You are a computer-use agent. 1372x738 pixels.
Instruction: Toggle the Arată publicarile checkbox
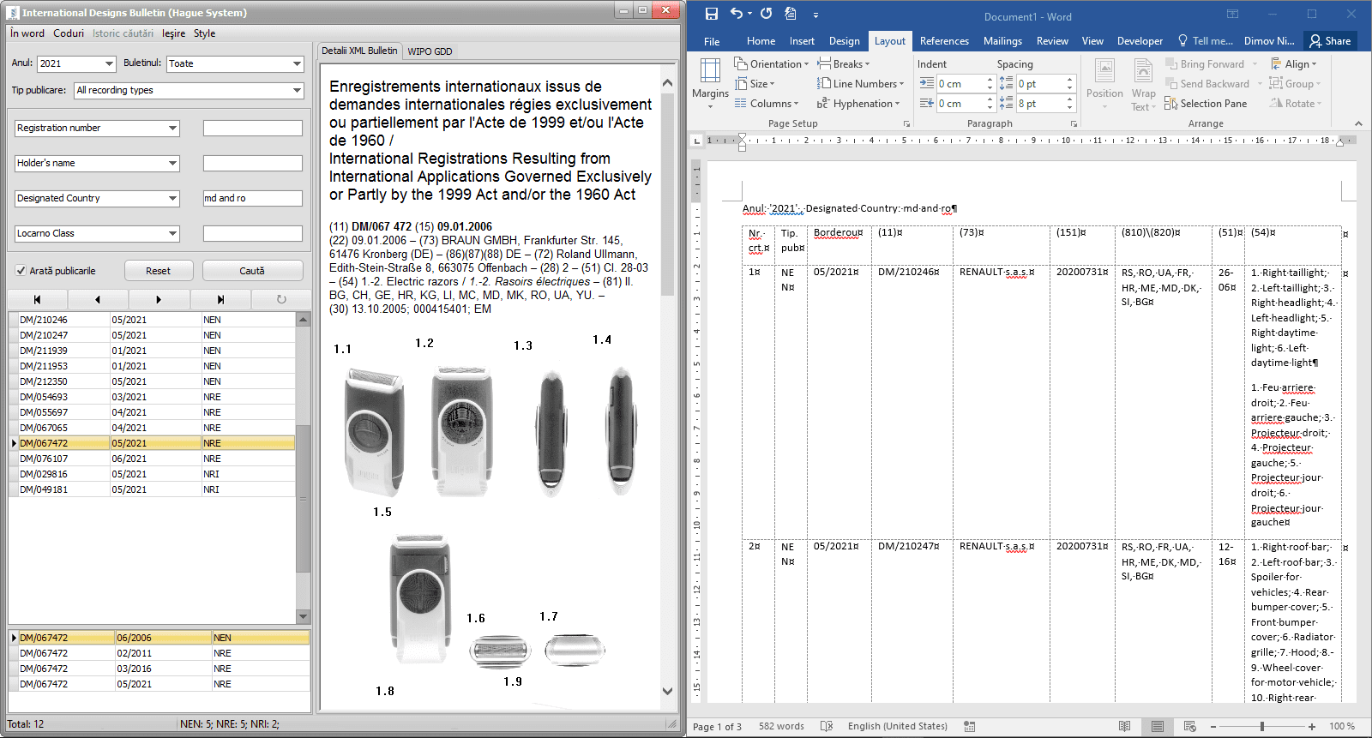click(21, 271)
